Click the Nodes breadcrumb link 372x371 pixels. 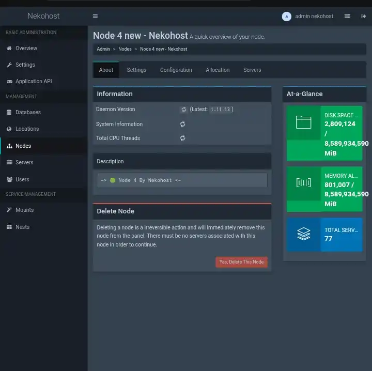tap(125, 49)
